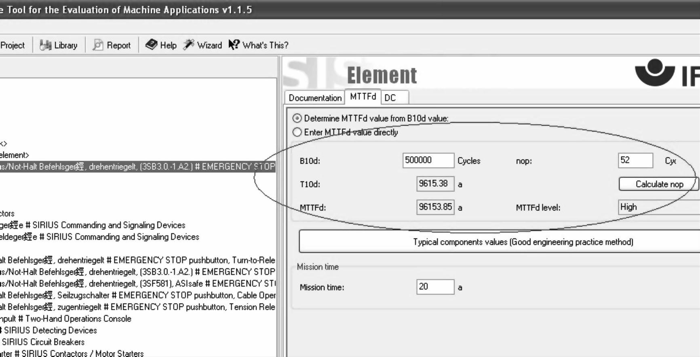Open the Project toolbar item

pos(13,45)
